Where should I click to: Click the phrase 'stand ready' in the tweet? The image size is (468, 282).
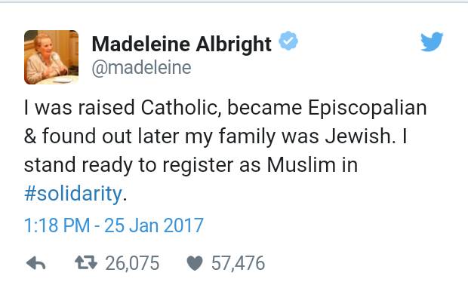pyautogui.click(x=79, y=166)
